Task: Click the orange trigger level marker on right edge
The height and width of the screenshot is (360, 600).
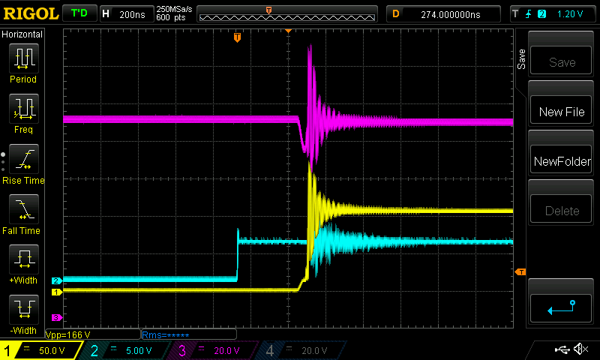Action: [520, 271]
